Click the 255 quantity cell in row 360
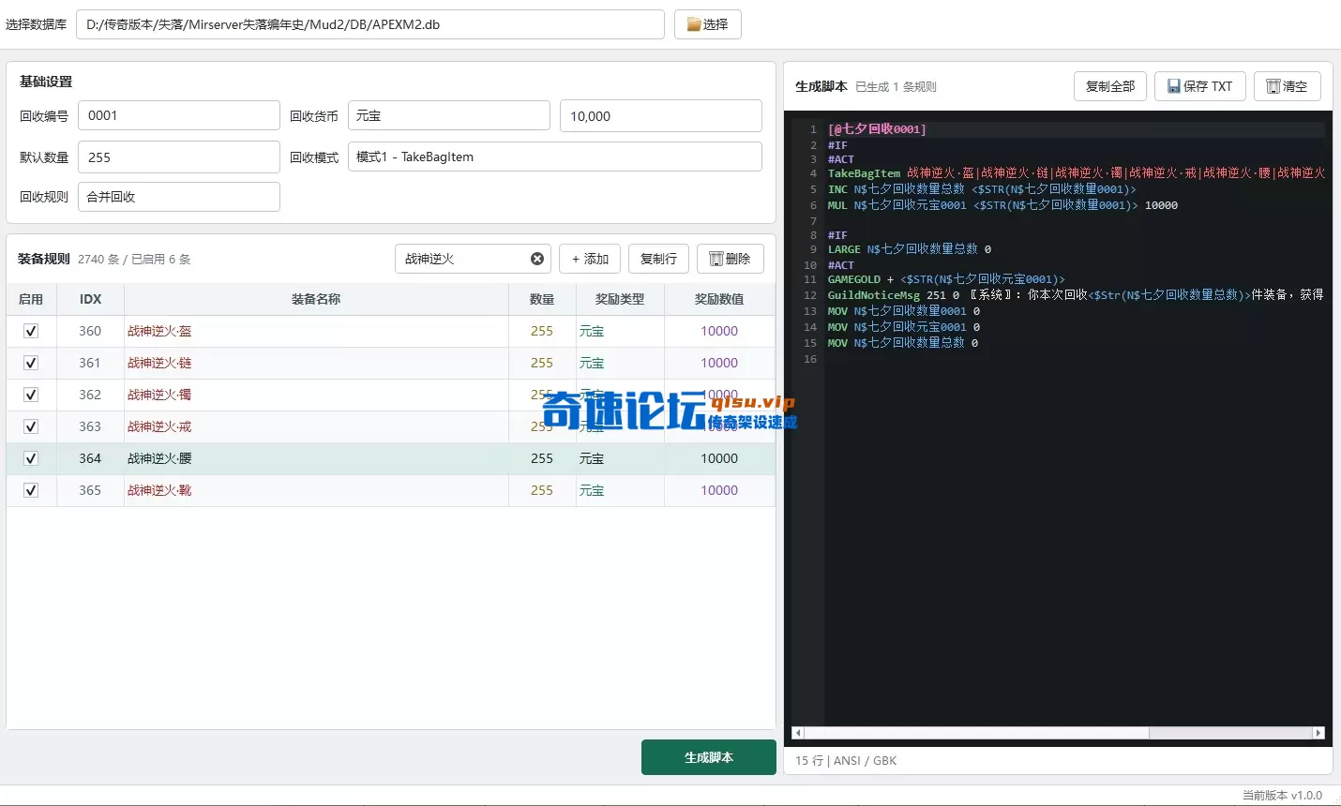 coord(542,331)
